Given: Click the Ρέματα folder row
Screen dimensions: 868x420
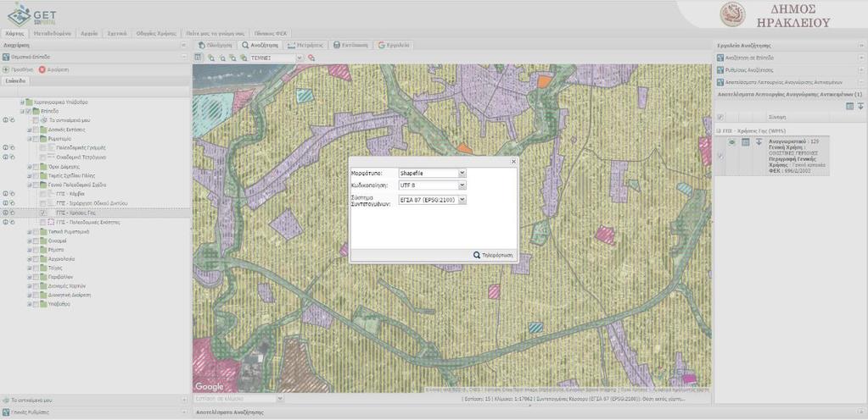Looking at the screenshot, I should [55, 250].
